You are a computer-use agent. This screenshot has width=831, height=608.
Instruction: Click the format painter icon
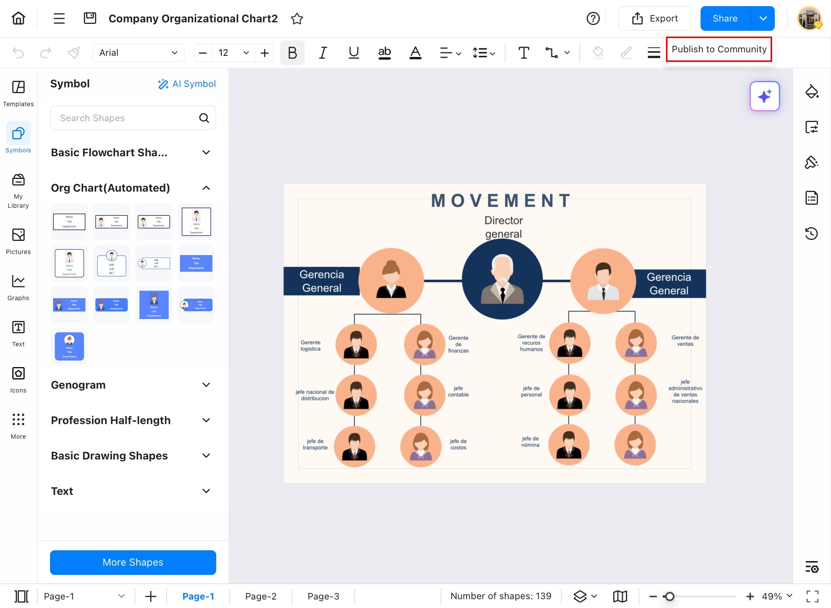point(74,53)
